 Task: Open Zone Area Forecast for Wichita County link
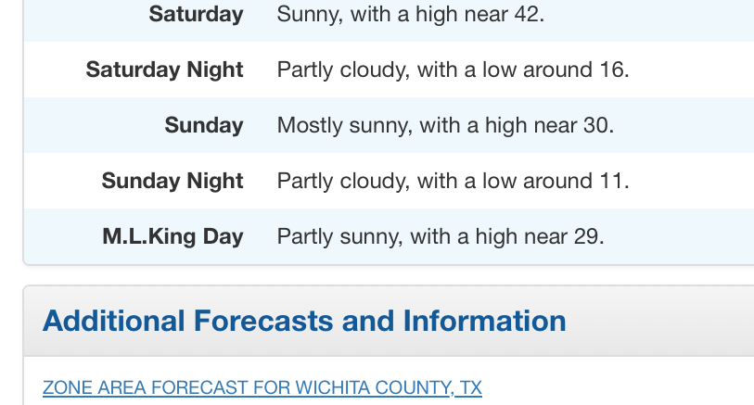pyautogui.click(x=262, y=387)
